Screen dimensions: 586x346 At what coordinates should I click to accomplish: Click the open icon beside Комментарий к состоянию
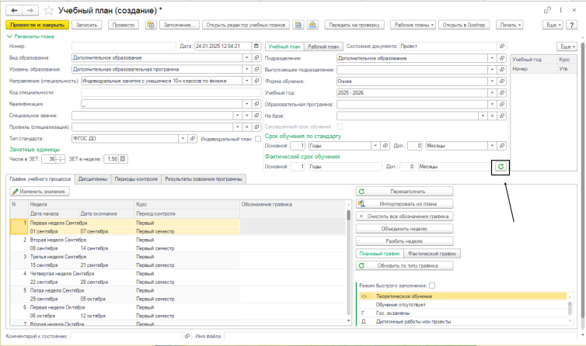pyautogui.click(x=187, y=337)
